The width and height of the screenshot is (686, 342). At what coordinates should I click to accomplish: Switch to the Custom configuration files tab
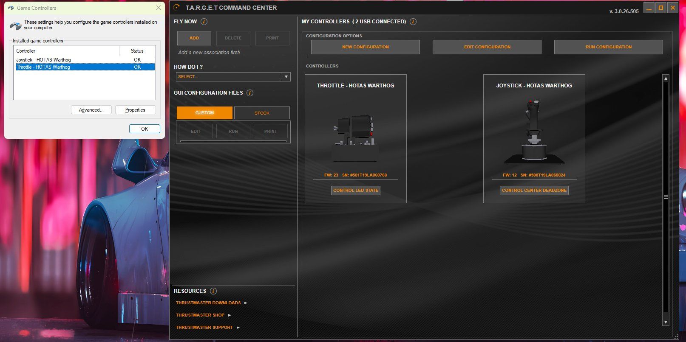click(x=204, y=113)
